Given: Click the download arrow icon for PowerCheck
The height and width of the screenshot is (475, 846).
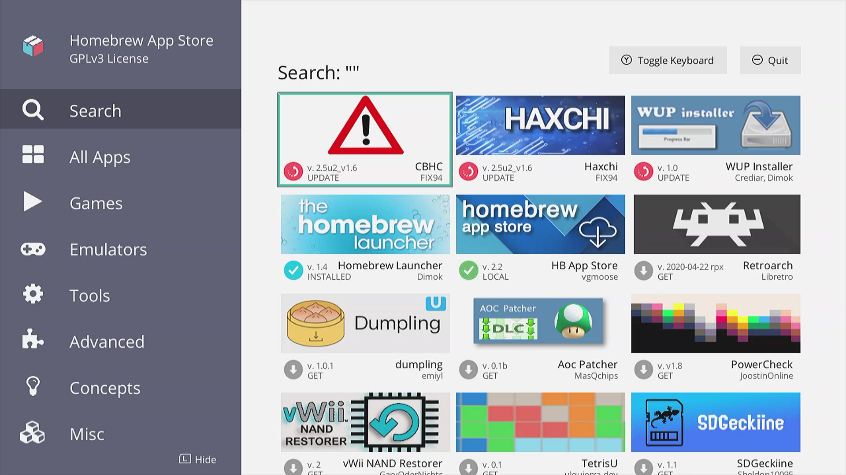Looking at the screenshot, I should (x=643, y=369).
